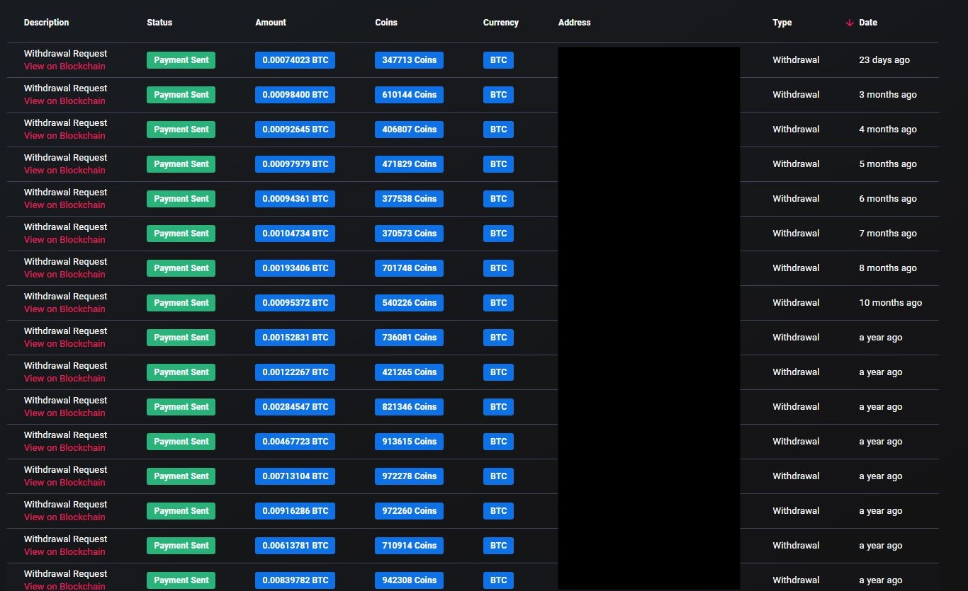
Task: Click the '4 months ago' date cell
Action: click(887, 130)
